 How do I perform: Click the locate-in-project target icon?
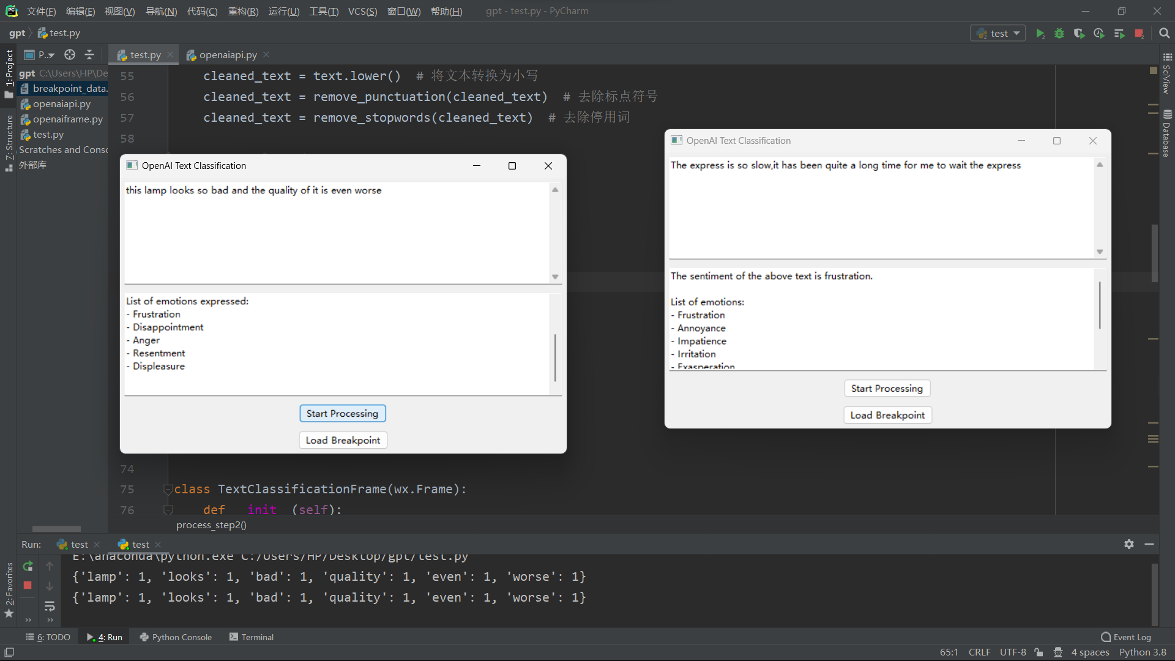point(70,54)
